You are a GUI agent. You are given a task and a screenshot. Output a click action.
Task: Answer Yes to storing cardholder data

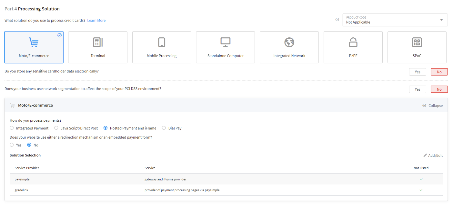pos(417,72)
